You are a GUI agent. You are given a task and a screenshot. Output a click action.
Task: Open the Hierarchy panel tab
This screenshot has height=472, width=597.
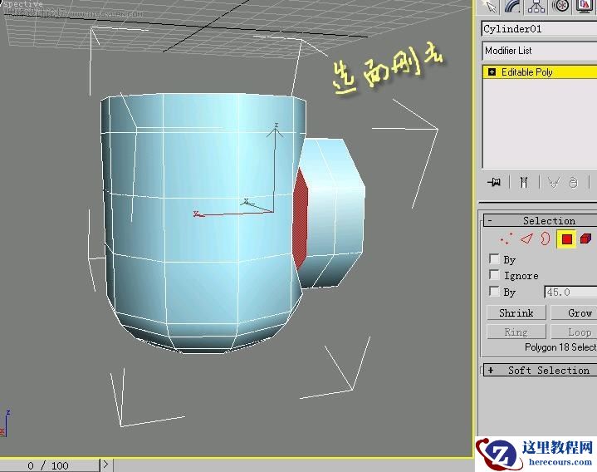coord(536,6)
